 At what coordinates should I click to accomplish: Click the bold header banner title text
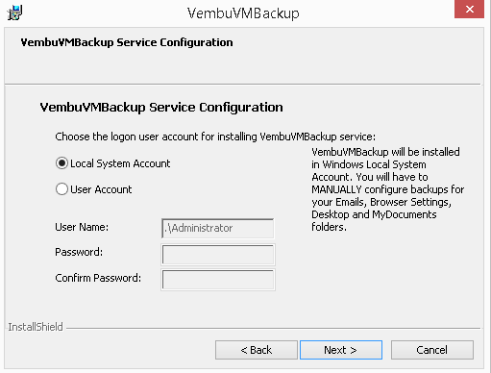(x=127, y=42)
